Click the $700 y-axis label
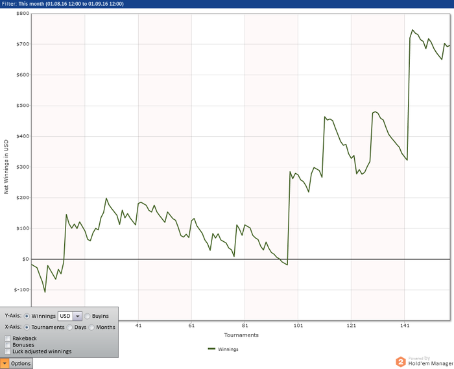 pos(23,44)
